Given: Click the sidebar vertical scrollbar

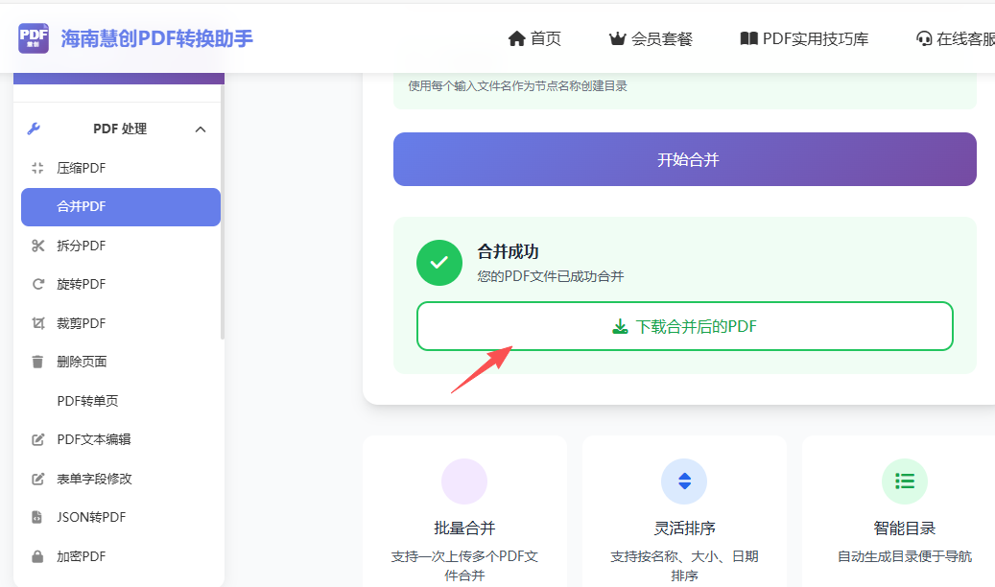Looking at the screenshot, I should (222, 213).
